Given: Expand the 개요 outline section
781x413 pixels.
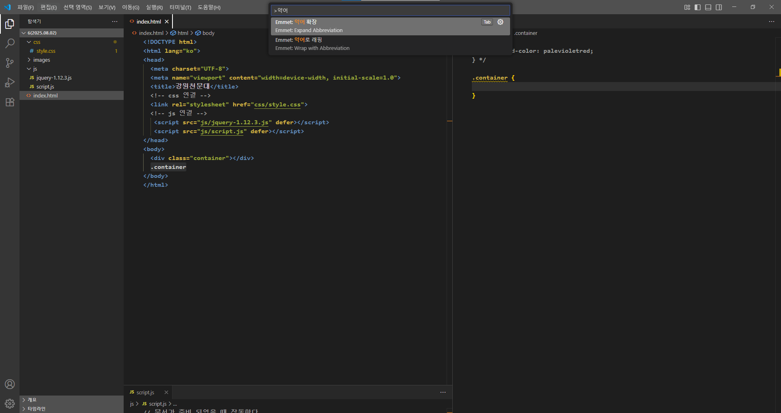Looking at the screenshot, I should click(x=71, y=400).
